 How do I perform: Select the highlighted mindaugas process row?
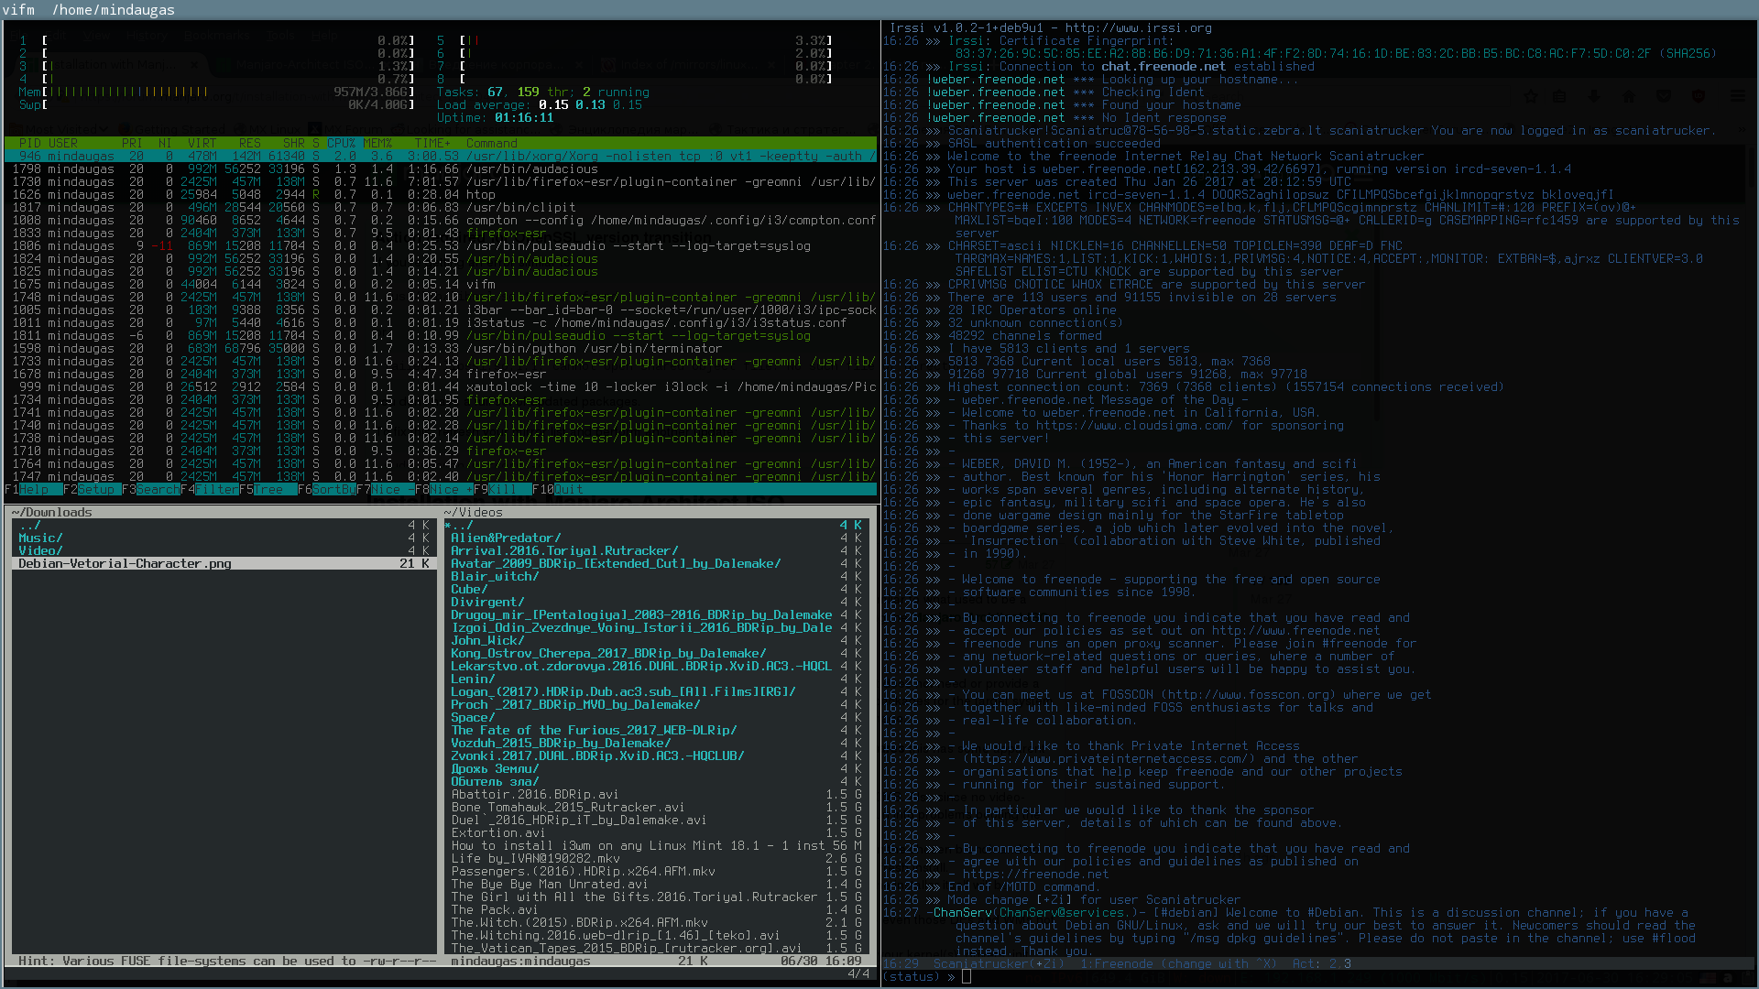click(x=441, y=156)
